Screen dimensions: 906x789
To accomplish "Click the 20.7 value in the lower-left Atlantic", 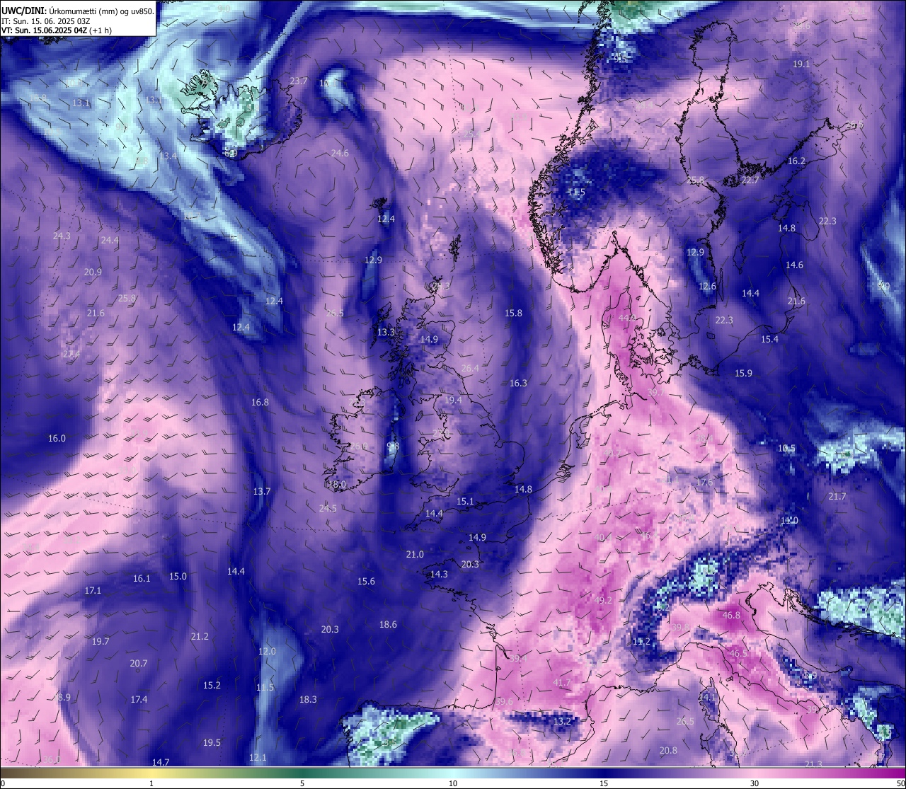I will click(138, 663).
